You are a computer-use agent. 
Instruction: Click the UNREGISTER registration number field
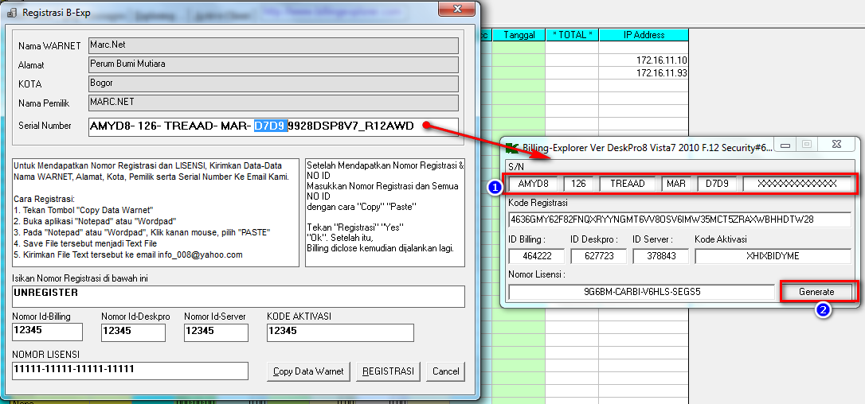tap(238, 297)
